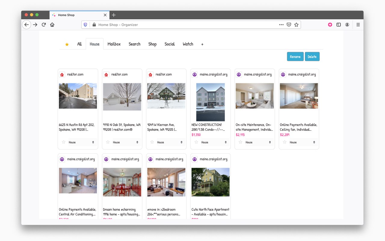Open the Firefox hamburger menu
This screenshot has width=385, height=241.
358,25
